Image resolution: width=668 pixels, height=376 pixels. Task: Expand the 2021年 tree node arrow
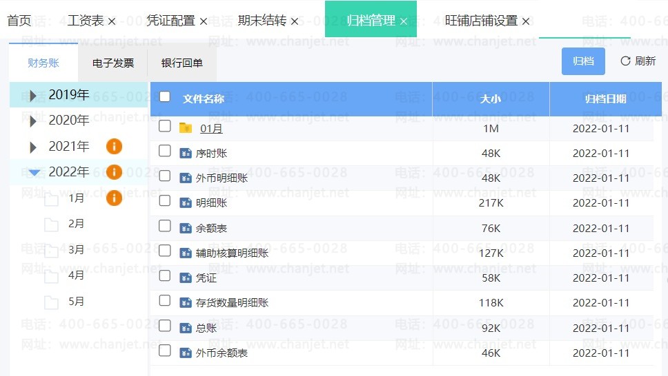click(33, 147)
